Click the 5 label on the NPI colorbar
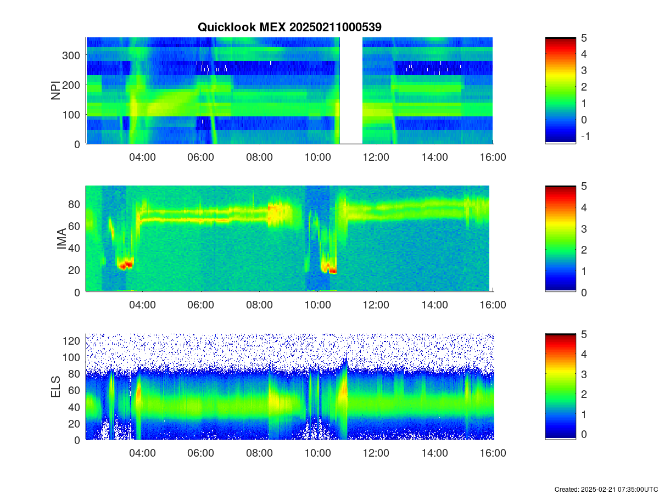Screen dimensions: 659x494 pyautogui.click(x=584, y=37)
